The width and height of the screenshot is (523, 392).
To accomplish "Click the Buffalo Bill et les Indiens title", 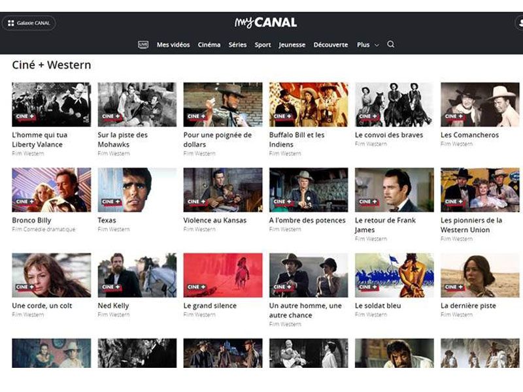I will coord(297,140).
